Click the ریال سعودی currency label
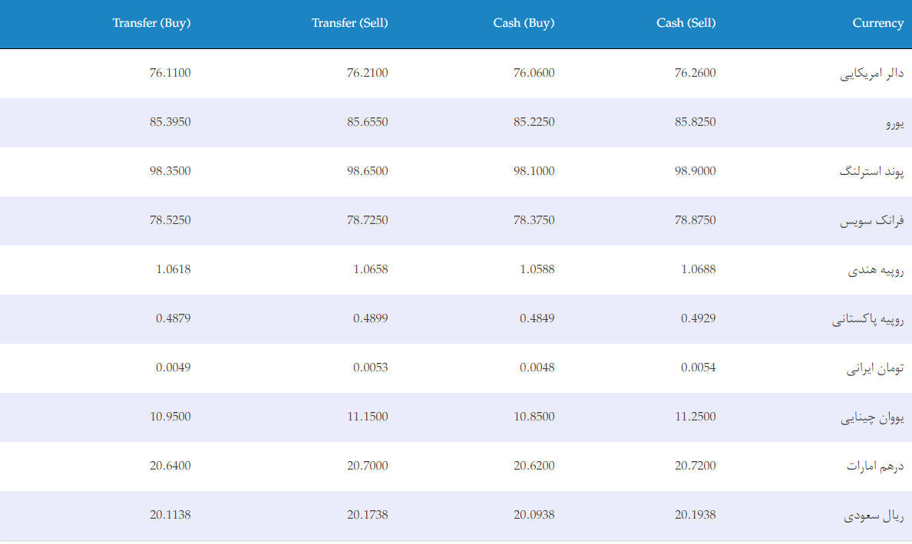 tap(874, 516)
